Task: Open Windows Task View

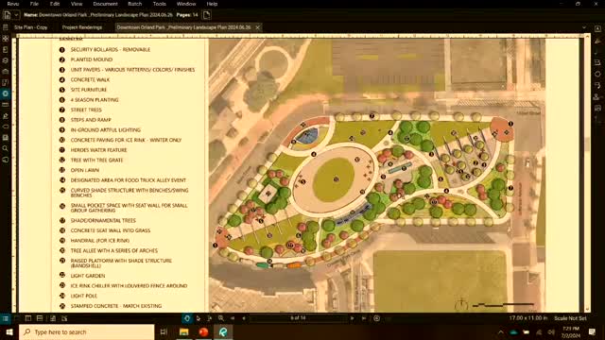Action: 164,331
